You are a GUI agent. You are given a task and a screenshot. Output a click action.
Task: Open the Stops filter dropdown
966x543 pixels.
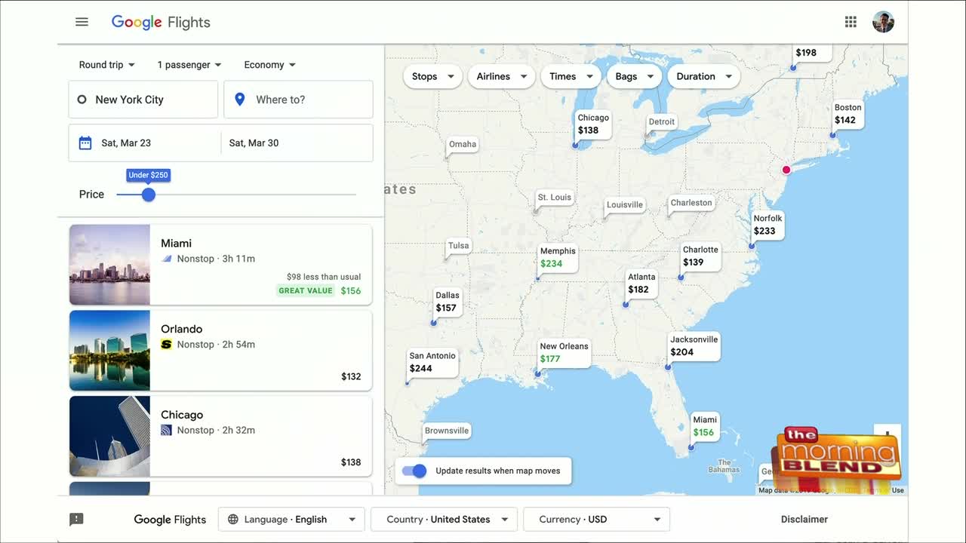[432, 76]
